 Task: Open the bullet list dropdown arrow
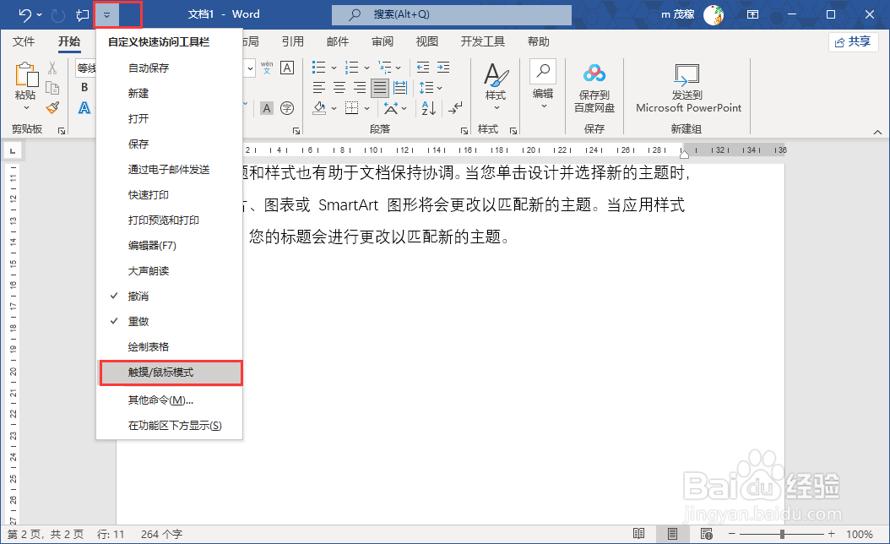[334, 68]
